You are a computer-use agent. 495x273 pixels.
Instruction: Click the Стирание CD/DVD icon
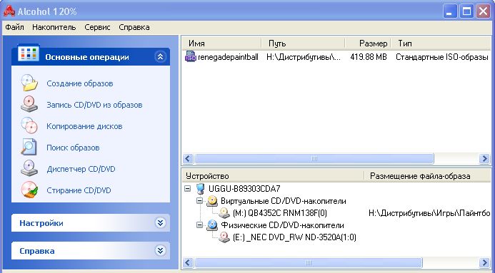pyautogui.click(x=29, y=190)
